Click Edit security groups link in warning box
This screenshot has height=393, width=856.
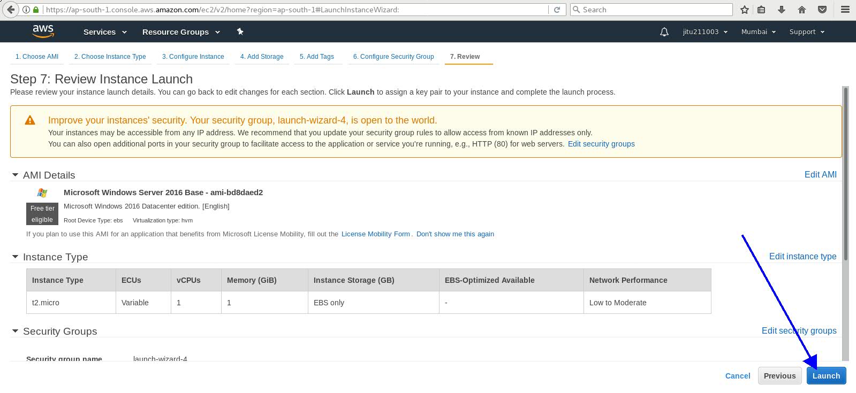pos(601,144)
